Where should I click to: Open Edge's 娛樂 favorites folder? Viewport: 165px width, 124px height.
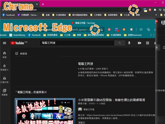click(x=77, y=35)
